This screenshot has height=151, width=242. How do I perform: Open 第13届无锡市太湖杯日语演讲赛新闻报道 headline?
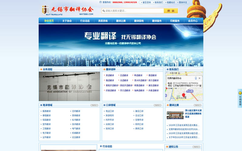tap(193, 114)
